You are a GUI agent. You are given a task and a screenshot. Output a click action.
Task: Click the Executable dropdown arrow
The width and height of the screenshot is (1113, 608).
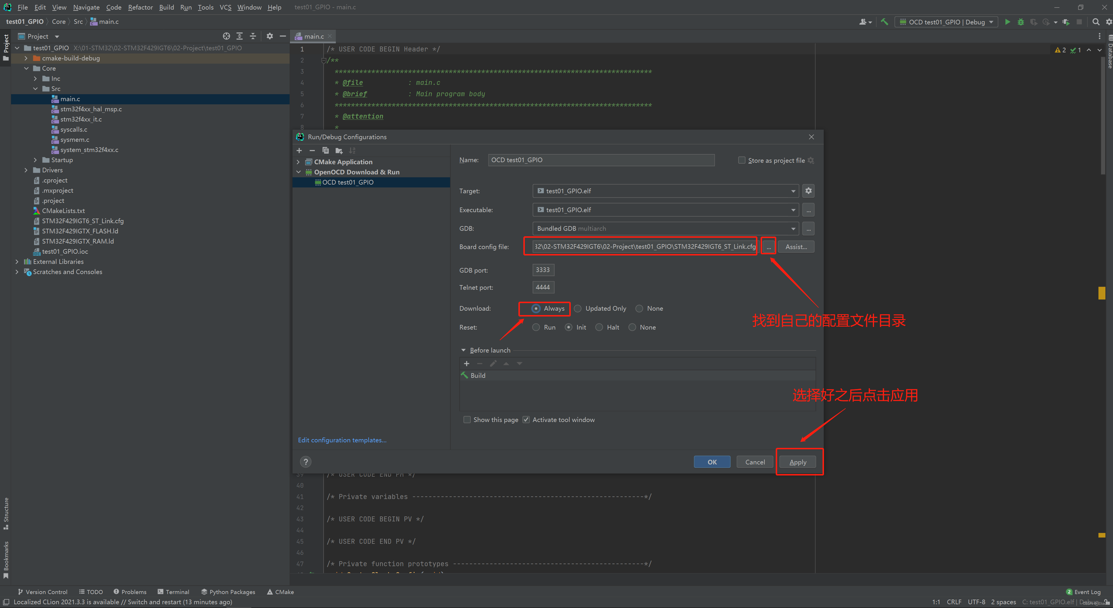click(792, 209)
